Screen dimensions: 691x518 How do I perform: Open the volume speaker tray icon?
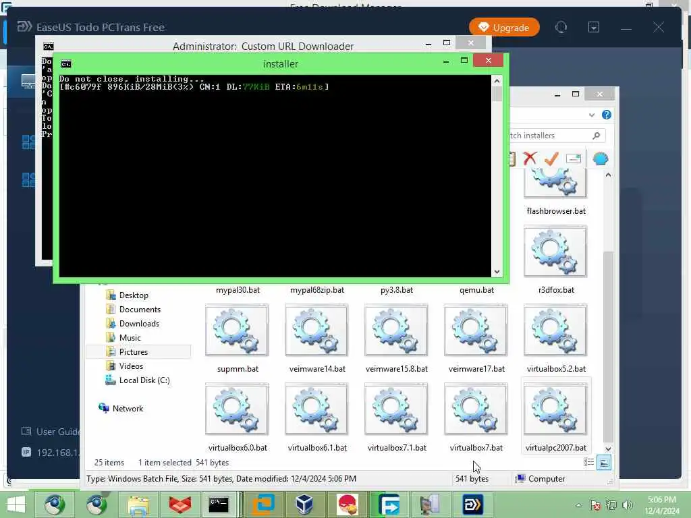click(x=628, y=505)
